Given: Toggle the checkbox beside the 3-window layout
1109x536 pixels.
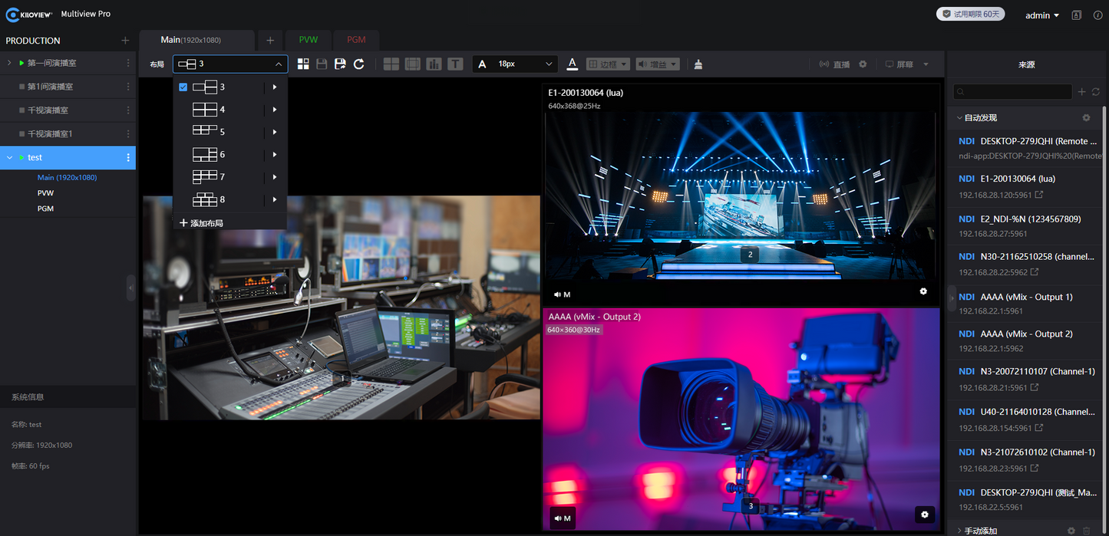Looking at the screenshot, I should tap(183, 87).
